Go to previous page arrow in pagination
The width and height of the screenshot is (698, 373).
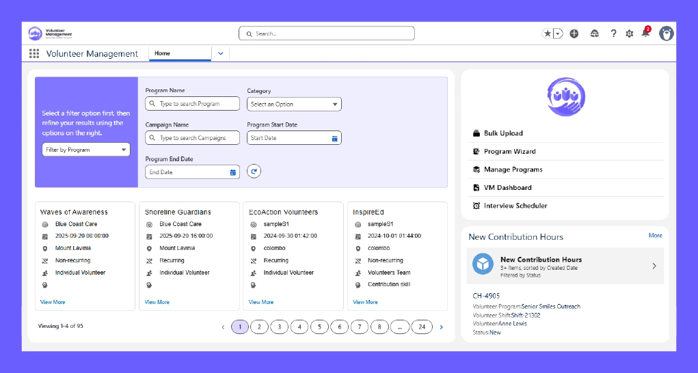coord(223,327)
